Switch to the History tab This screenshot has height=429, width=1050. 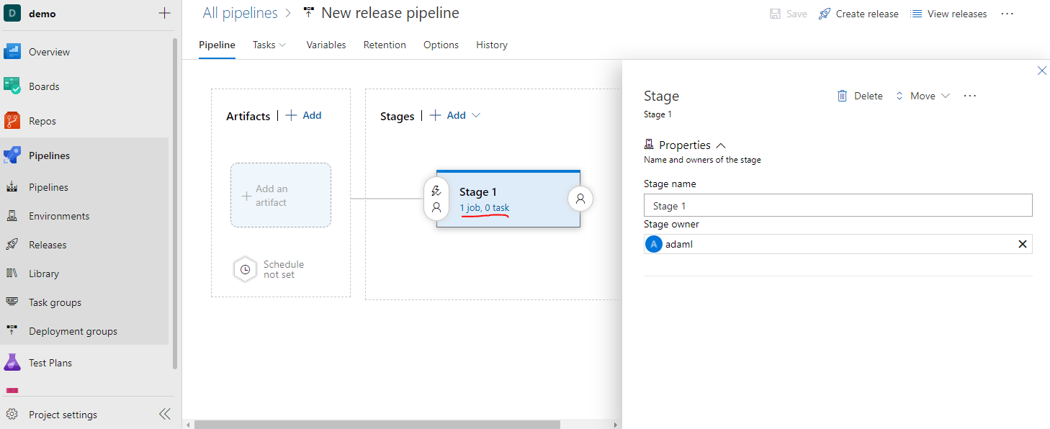(x=492, y=45)
